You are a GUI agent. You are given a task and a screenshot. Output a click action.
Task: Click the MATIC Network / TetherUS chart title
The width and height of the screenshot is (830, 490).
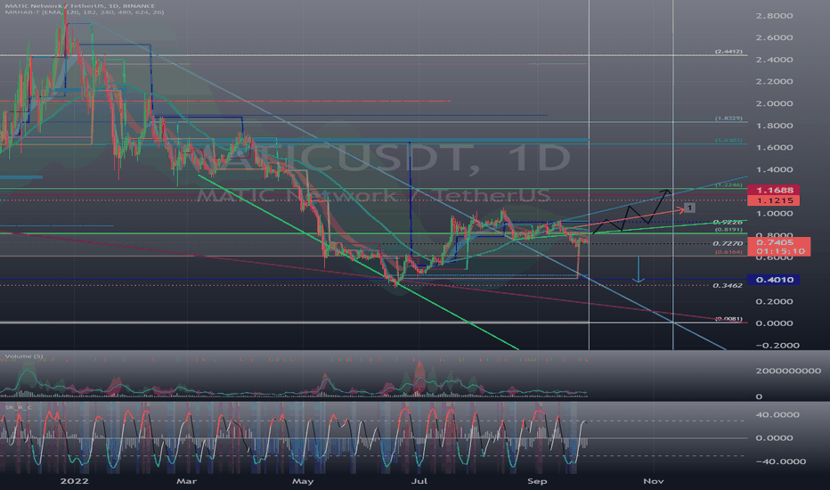(x=80, y=6)
